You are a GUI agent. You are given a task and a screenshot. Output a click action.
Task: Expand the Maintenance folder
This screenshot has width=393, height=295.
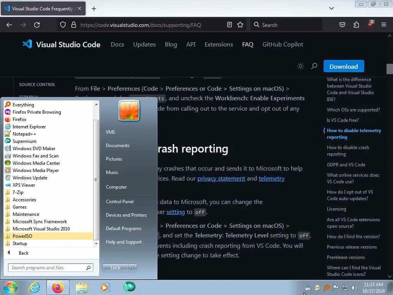tap(26, 214)
